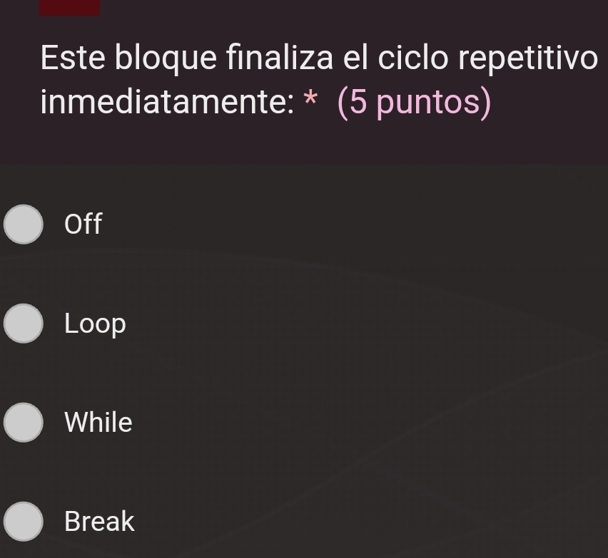This screenshot has width=608, height=558.
Task: Click the digit "5" in points text
Action: click(359, 103)
